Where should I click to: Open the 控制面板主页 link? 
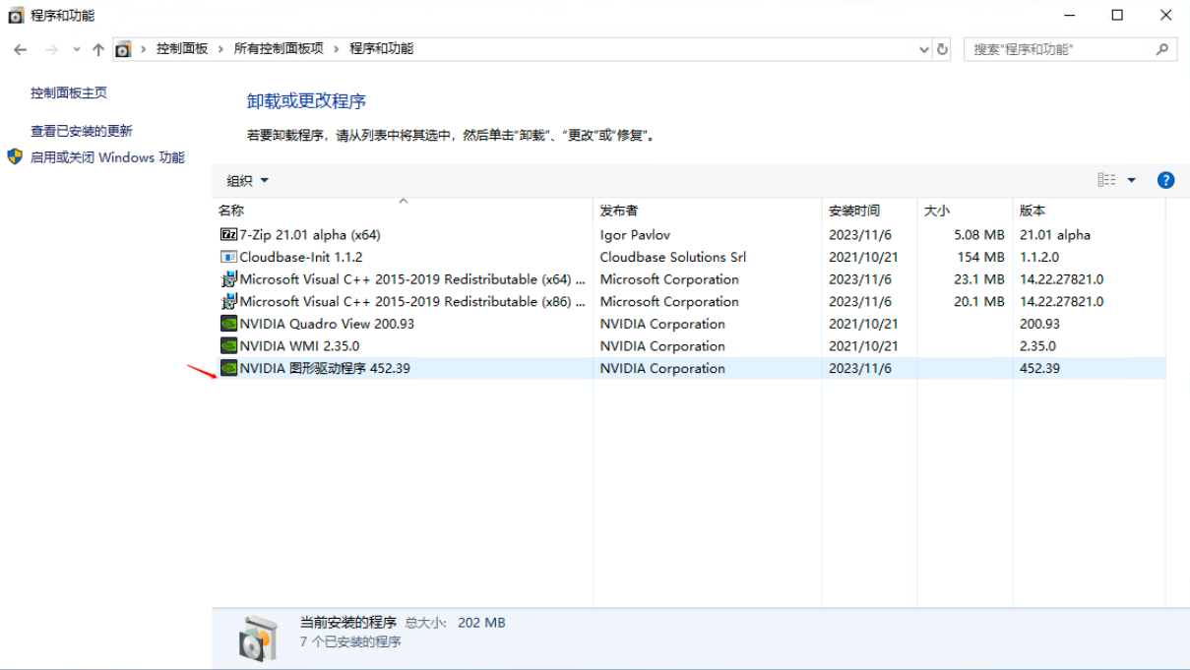[69, 92]
